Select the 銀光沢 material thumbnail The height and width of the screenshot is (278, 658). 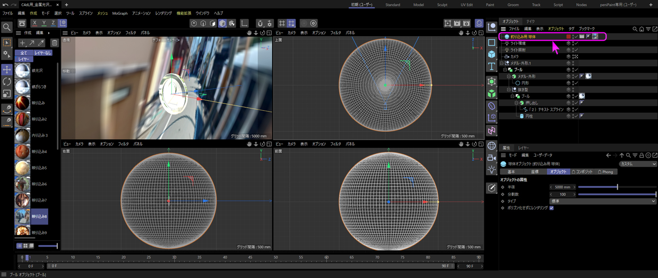(x=22, y=70)
